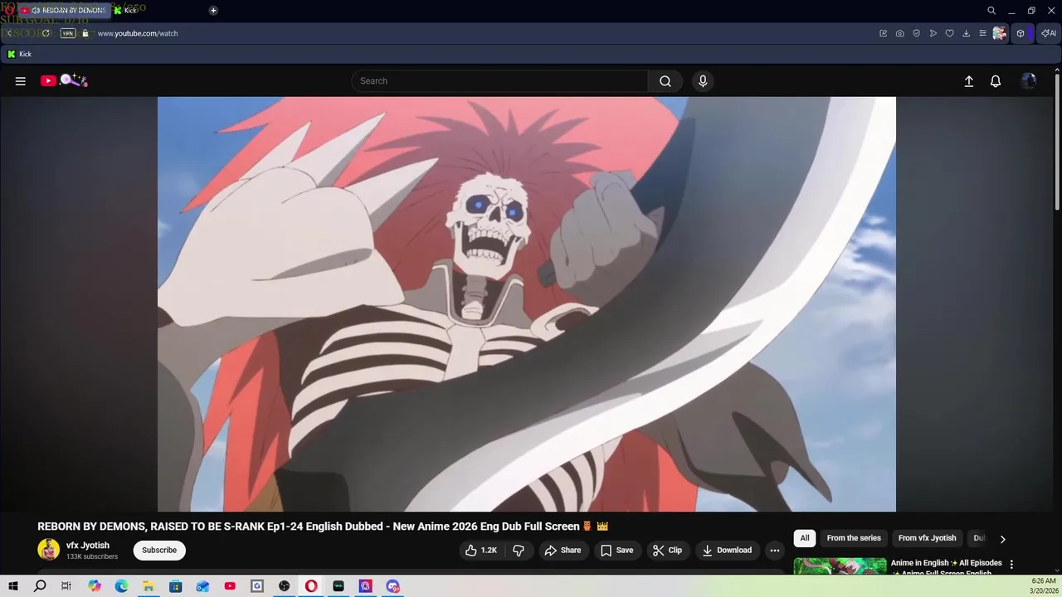Click the YouTube Search input field
The image size is (1062, 597).
(500, 81)
